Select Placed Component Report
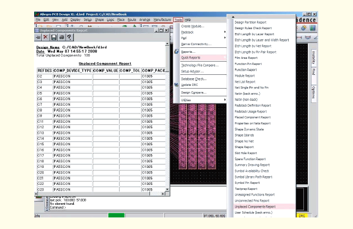The width and height of the screenshot is (353, 229). (253, 117)
